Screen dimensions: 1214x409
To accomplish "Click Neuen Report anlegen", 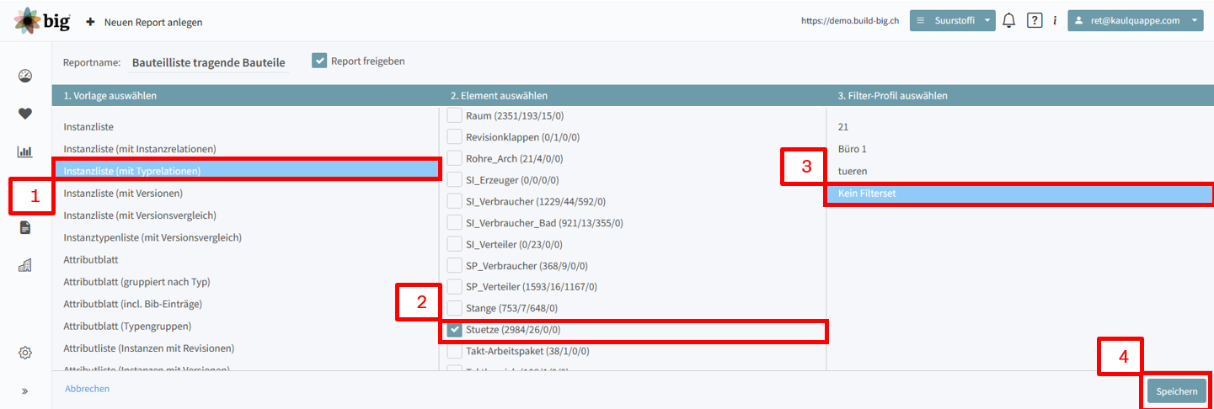I will point(153,22).
